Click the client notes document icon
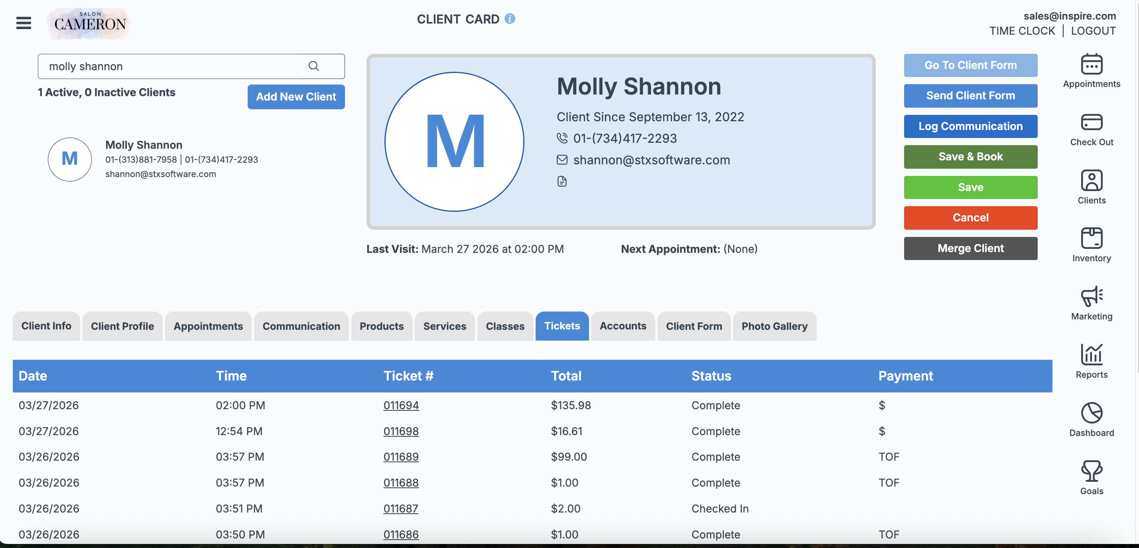 click(x=562, y=181)
